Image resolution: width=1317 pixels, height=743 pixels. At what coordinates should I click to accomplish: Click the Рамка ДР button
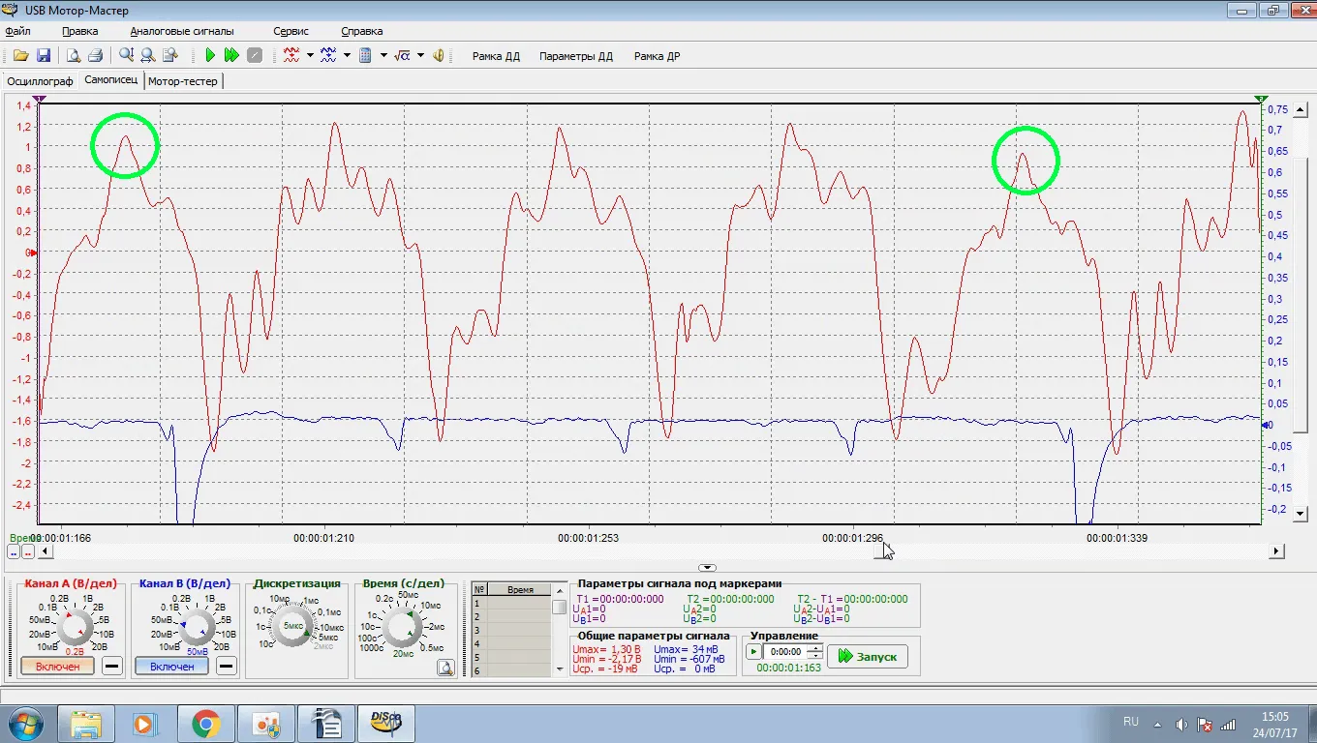click(657, 56)
